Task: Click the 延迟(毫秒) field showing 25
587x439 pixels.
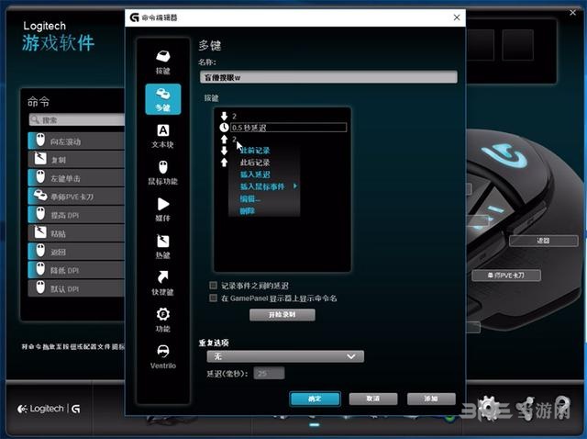Action: click(x=269, y=373)
